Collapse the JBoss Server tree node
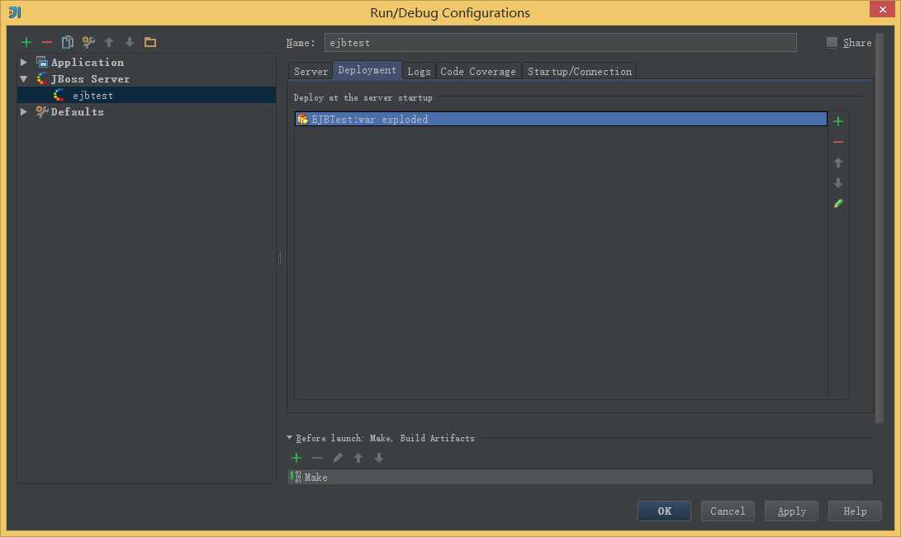The image size is (901, 537). (x=24, y=79)
